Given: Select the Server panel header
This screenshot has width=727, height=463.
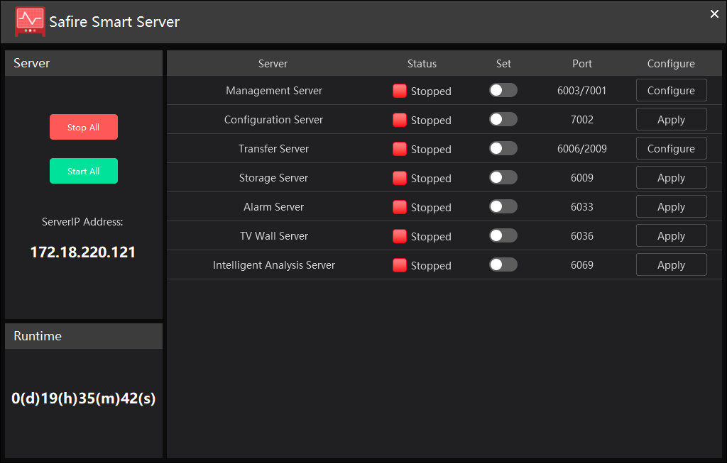Looking at the screenshot, I should tap(31, 63).
